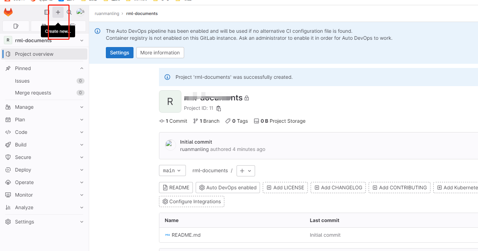Open assigned issues shortcut icon
The image size is (478, 251).
click(x=16, y=26)
